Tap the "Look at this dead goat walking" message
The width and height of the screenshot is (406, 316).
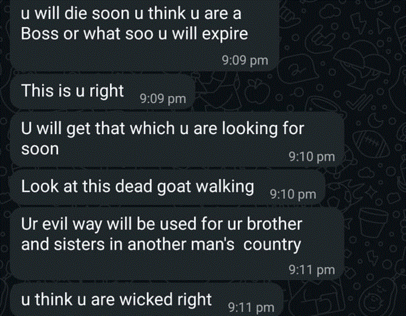click(167, 188)
